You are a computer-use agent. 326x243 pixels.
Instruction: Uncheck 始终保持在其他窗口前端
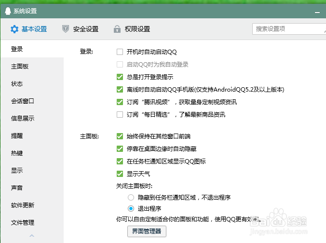pyautogui.click(x=120, y=136)
